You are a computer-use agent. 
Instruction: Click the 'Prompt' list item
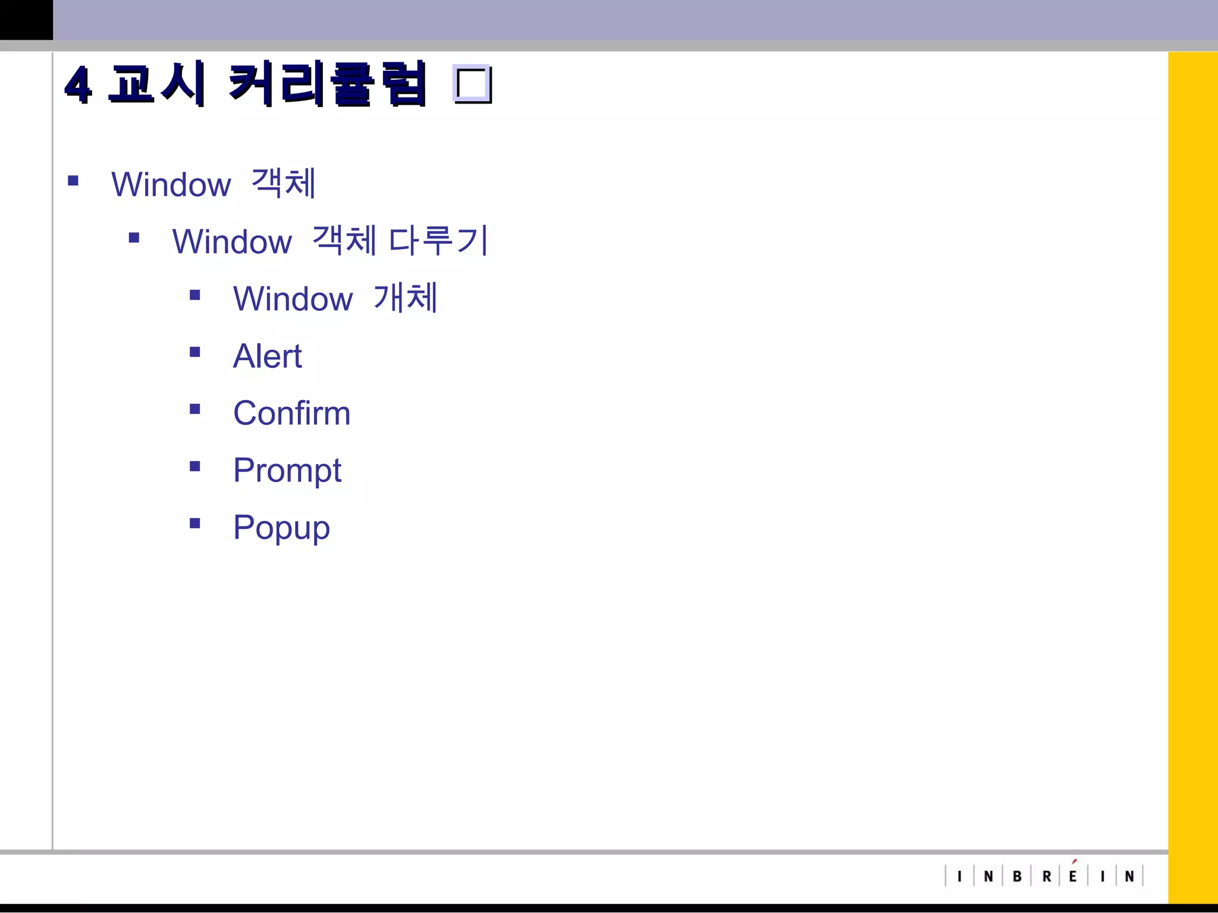[x=287, y=471]
